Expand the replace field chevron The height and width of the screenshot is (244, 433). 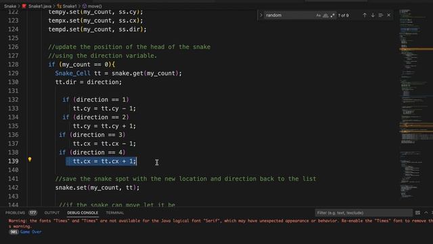[261, 15]
